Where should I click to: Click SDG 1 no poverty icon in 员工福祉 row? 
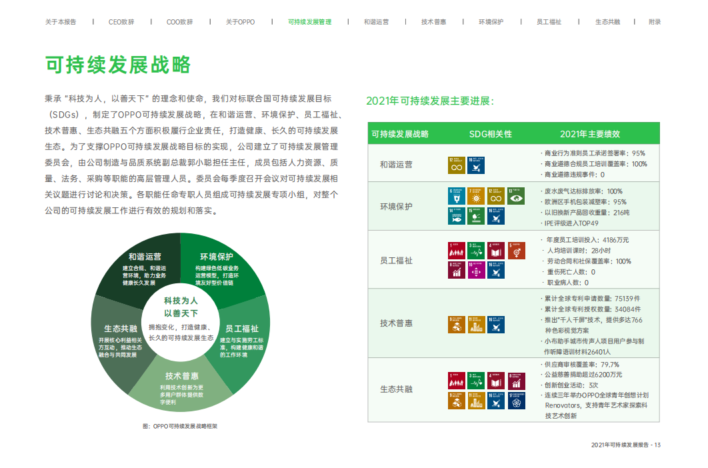click(x=457, y=250)
